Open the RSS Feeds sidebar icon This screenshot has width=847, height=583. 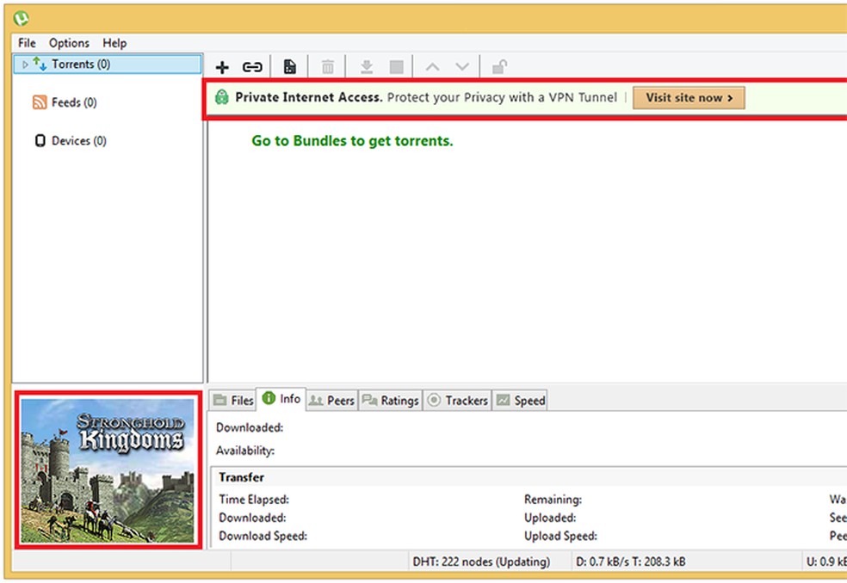39,101
